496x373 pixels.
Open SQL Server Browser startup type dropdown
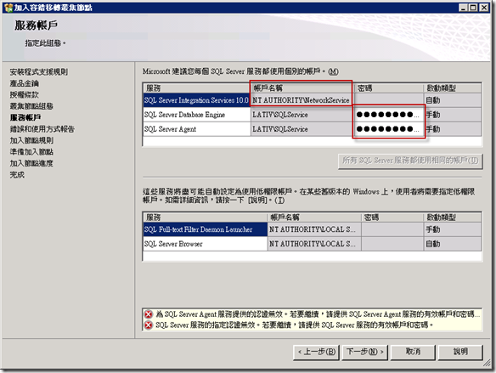pyautogui.click(x=453, y=244)
